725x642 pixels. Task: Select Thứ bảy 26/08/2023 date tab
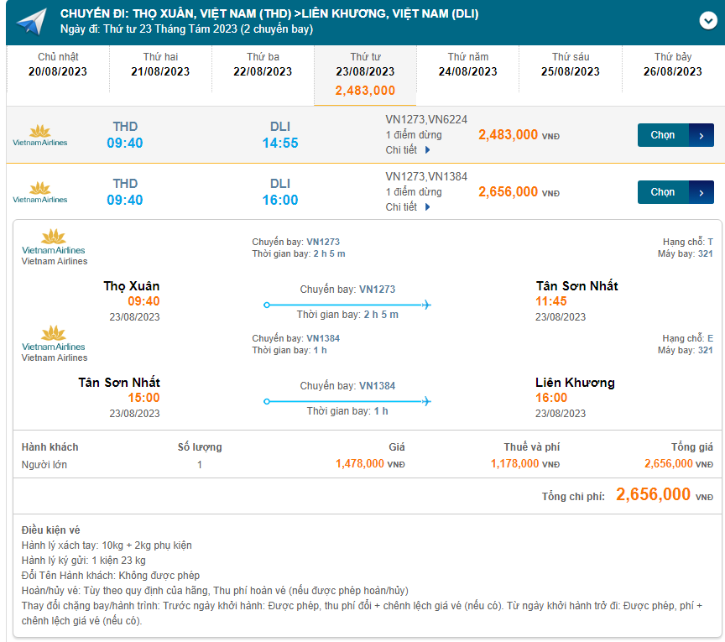672,65
